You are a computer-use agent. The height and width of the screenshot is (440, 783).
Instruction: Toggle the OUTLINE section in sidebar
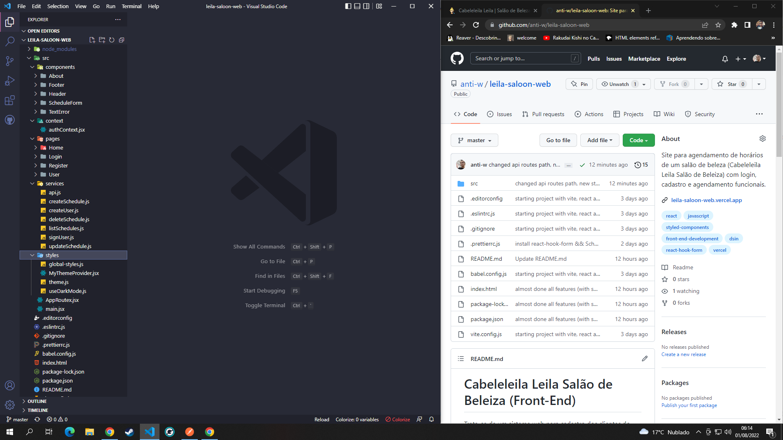pos(37,401)
